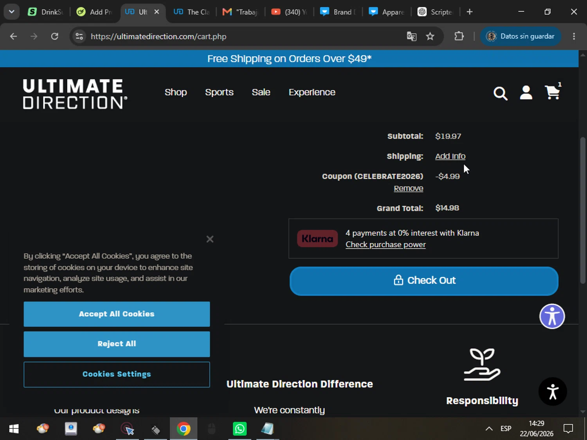Viewport: 587px width, 440px height.
Task: Switch to The Cla browser tab
Action: click(192, 12)
